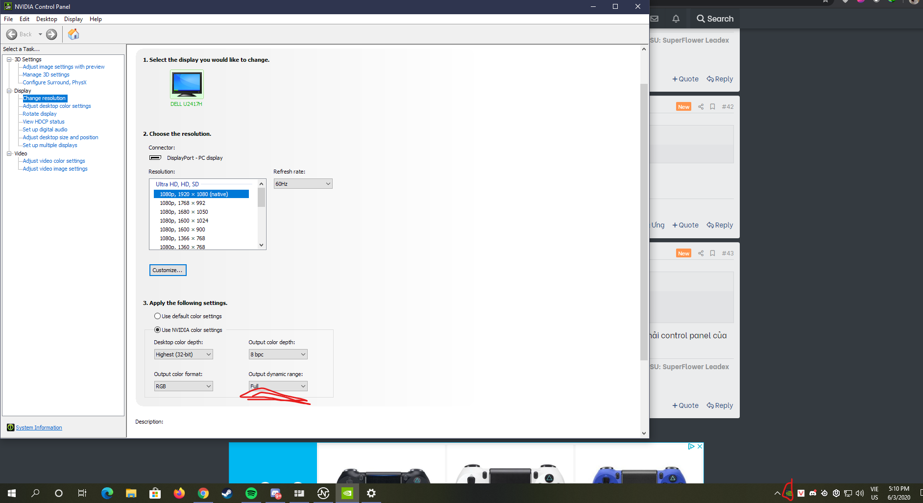Open Discord from the taskbar

(275, 493)
